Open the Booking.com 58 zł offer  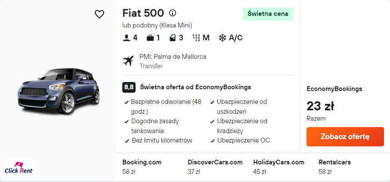click(x=142, y=167)
